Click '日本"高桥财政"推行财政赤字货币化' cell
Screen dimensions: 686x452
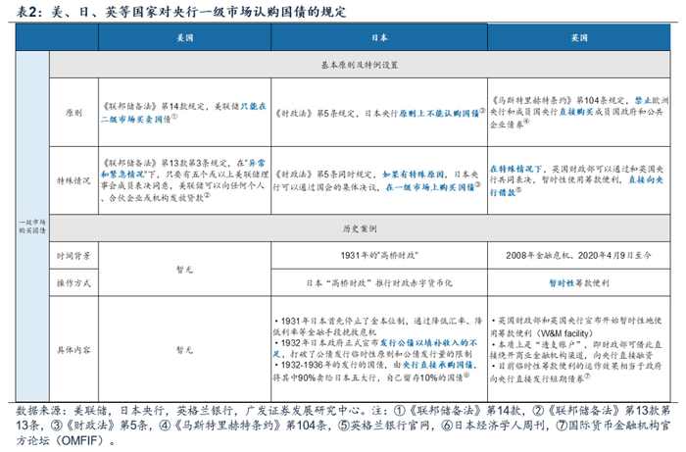tap(379, 282)
